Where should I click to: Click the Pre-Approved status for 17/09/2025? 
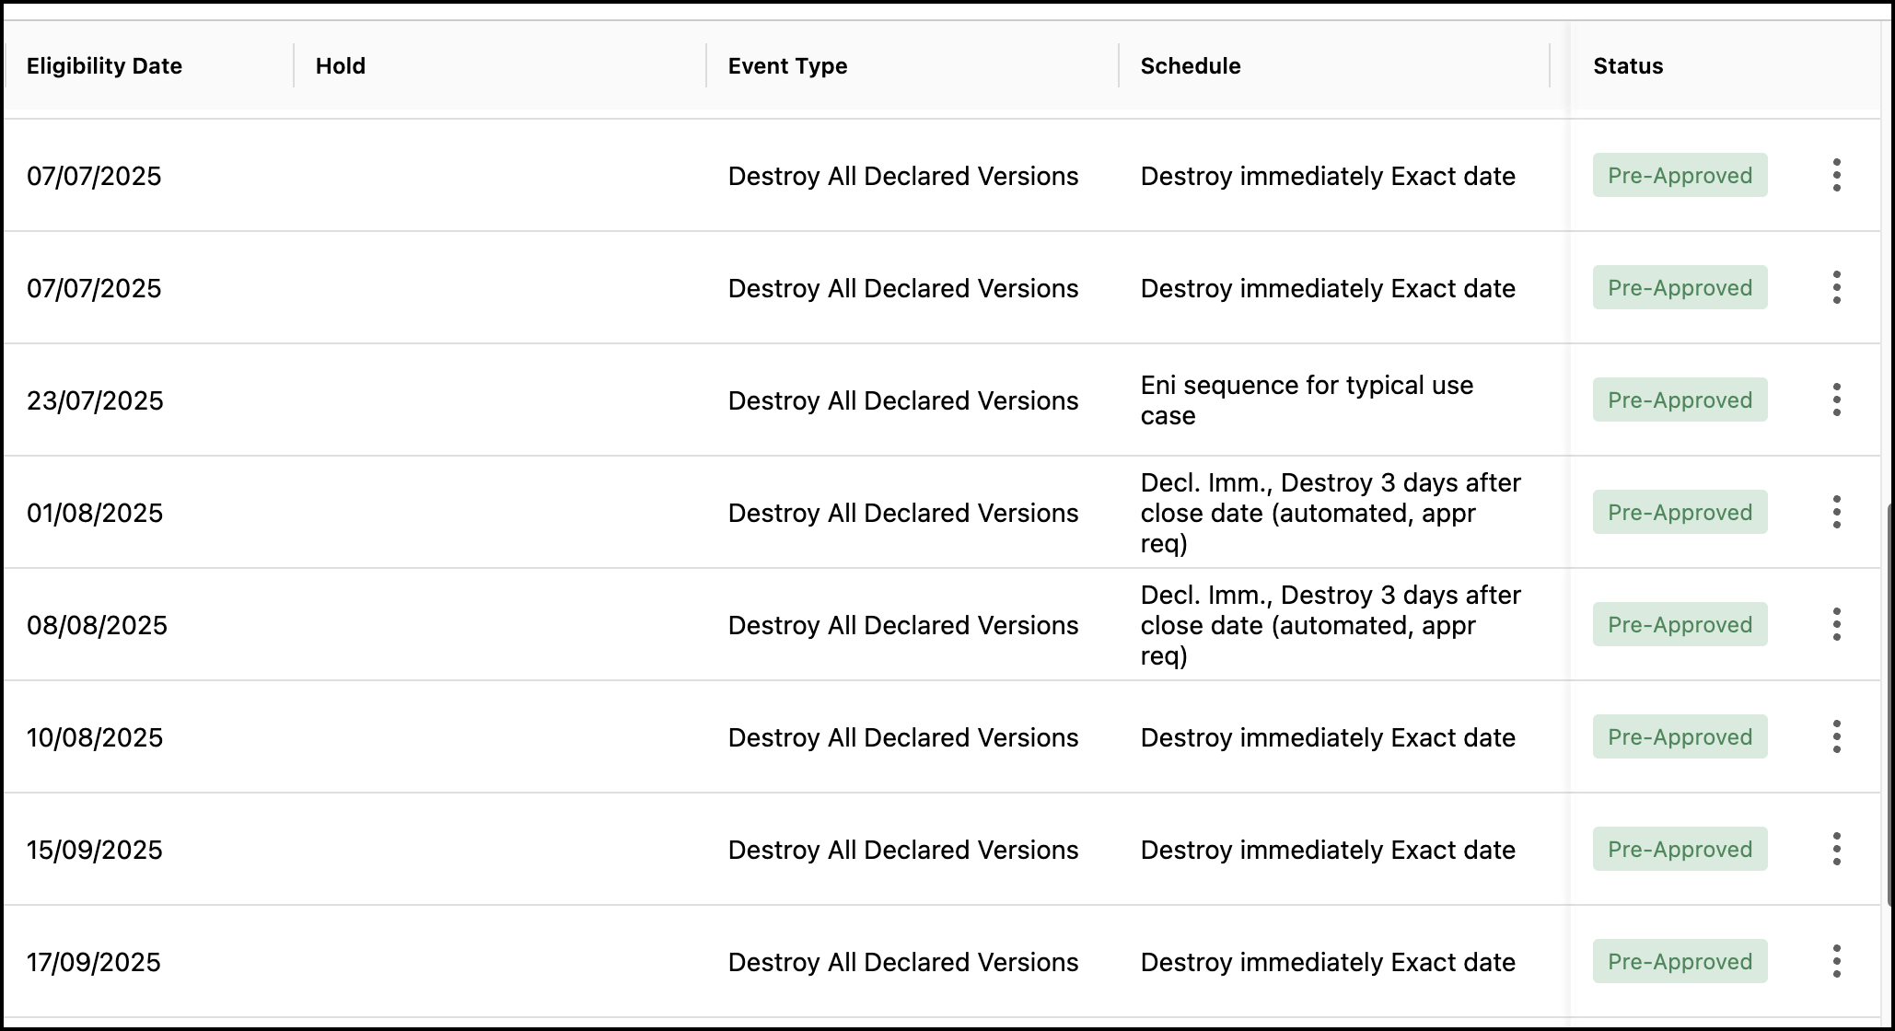1680,962
